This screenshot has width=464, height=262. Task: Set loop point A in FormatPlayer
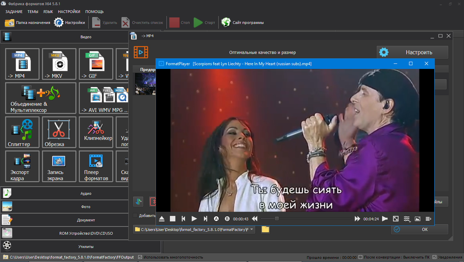coord(216,219)
